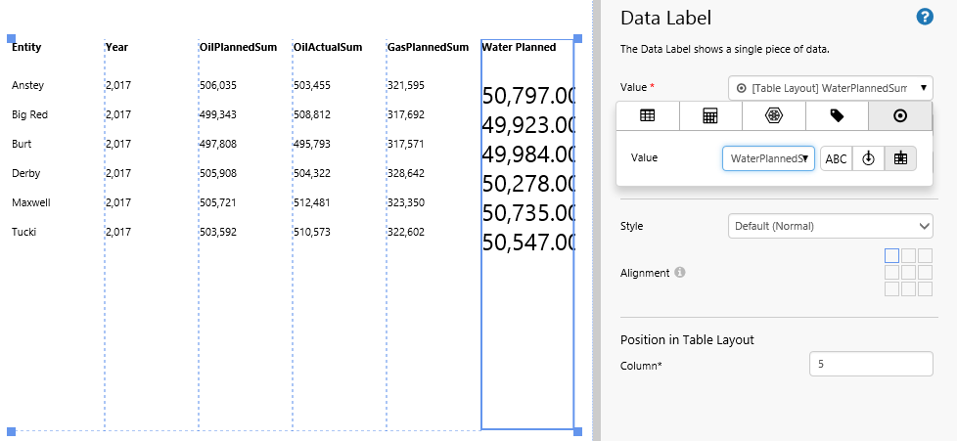Switch to the table data source tab
Viewport: 957px width, 441px height.
[x=647, y=115]
